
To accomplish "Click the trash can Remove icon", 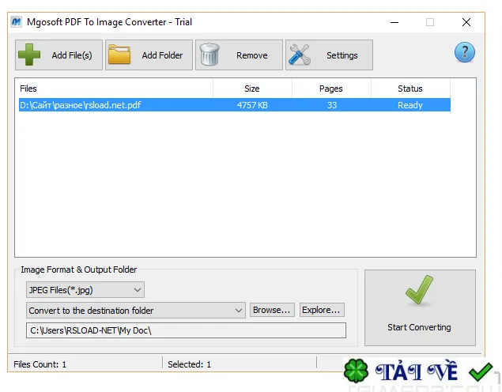I will [209, 55].
